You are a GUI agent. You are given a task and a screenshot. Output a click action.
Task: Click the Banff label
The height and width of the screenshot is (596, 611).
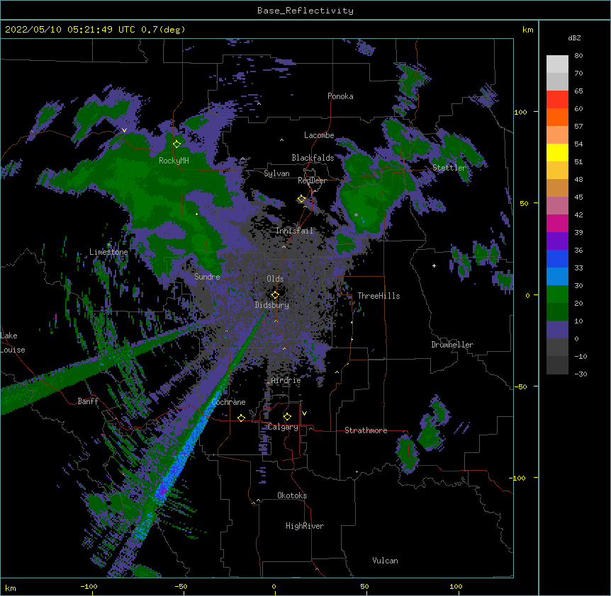coord(88,401)
